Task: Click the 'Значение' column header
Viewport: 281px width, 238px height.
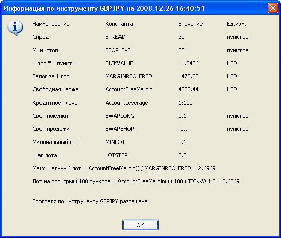Action: pyautogui.click(x=190, y=24)
